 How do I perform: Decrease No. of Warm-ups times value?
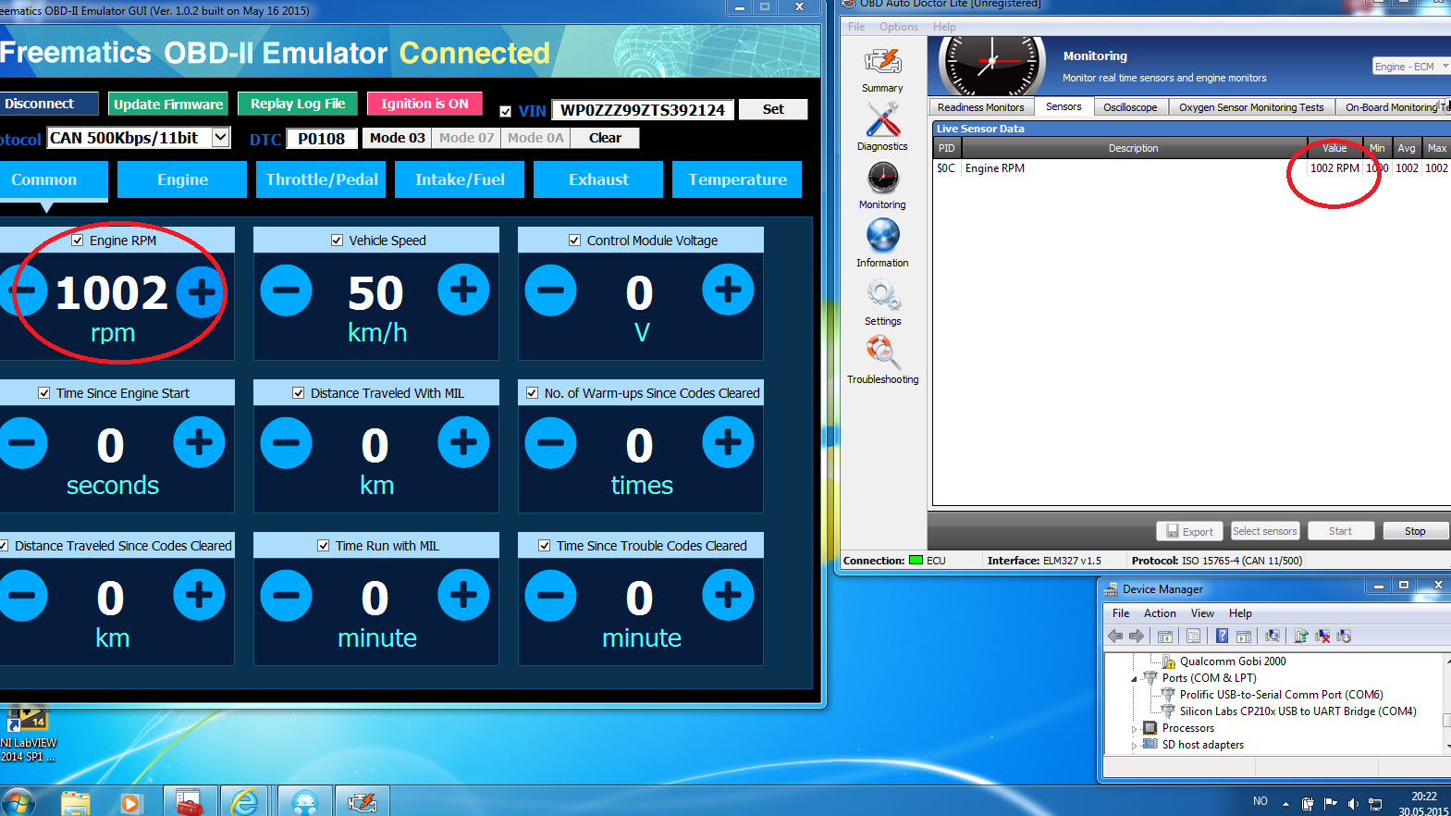click(x=550, y=443)
